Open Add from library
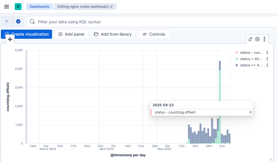The image size is (277, 162). (113, 34)
